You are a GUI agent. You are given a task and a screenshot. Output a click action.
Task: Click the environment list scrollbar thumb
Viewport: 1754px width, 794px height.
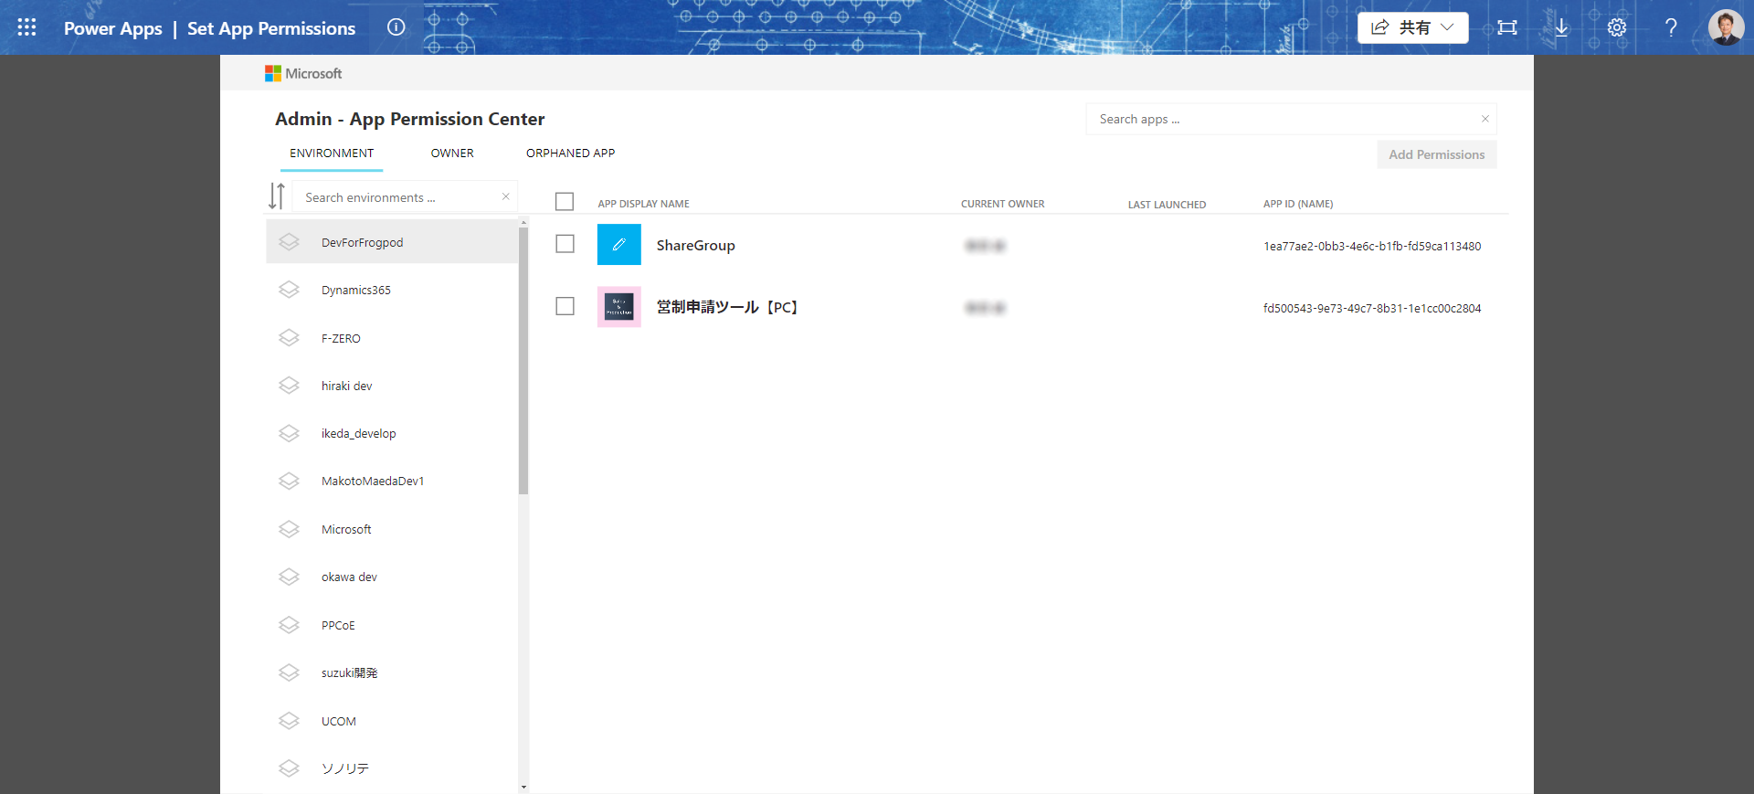point(523,360)
